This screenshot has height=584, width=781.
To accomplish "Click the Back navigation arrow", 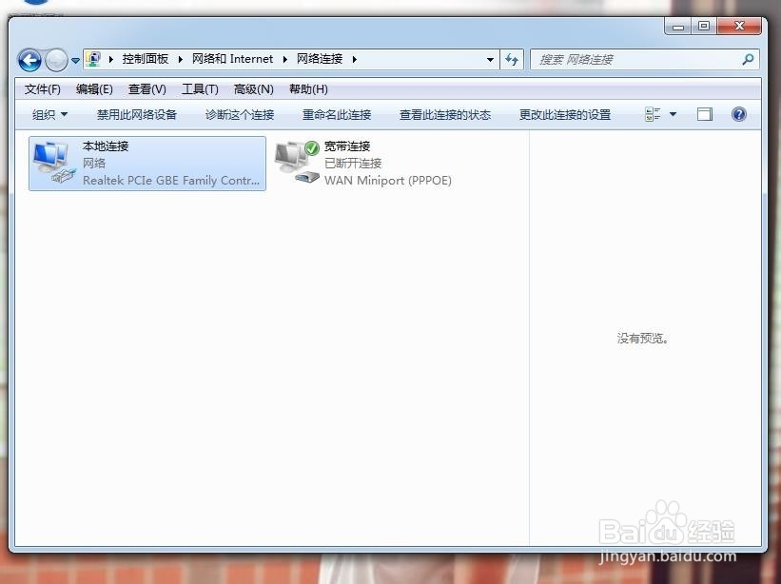I will pyautogui.click(x=29, y=59).
